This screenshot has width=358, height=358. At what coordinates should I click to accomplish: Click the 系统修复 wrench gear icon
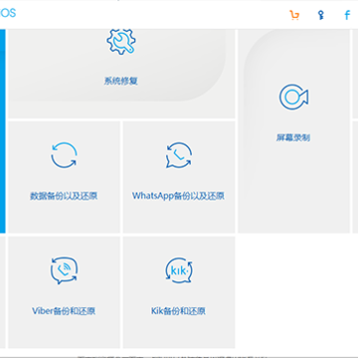coord(121,41)
